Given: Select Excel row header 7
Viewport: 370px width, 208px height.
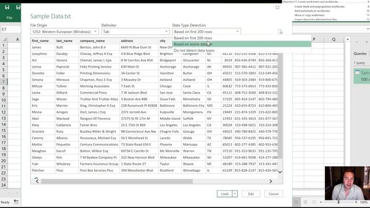Looking at the screenshot, I should [x=3, y=82].
